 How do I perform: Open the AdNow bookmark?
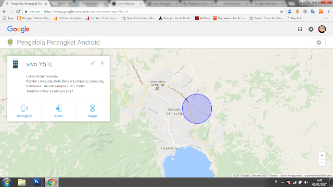click(202, 18)
